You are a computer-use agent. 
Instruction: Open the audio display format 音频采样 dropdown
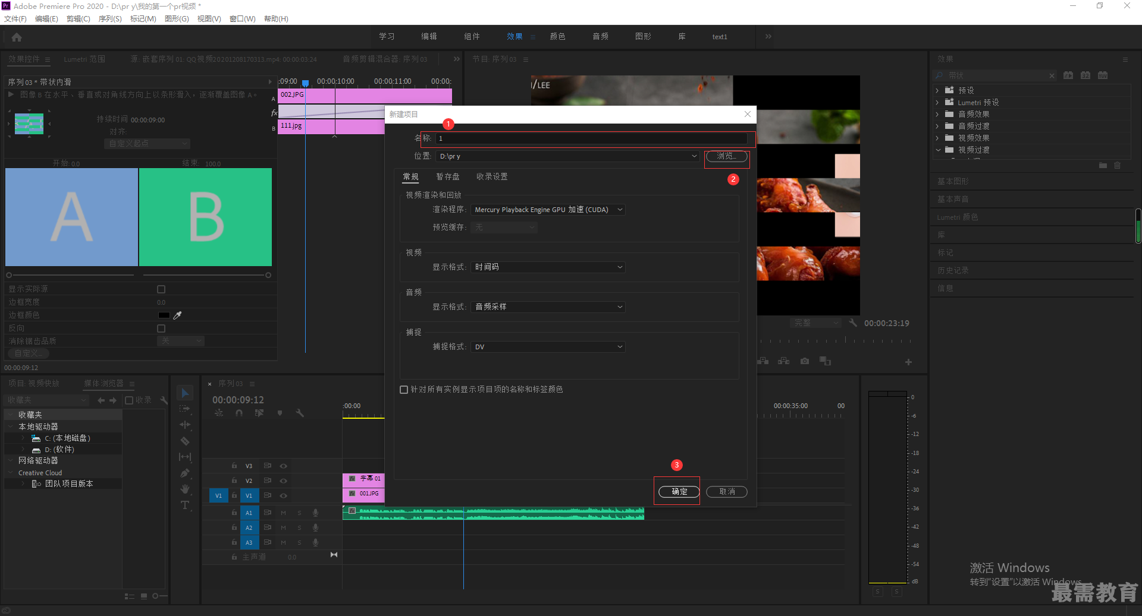[548, 307]
